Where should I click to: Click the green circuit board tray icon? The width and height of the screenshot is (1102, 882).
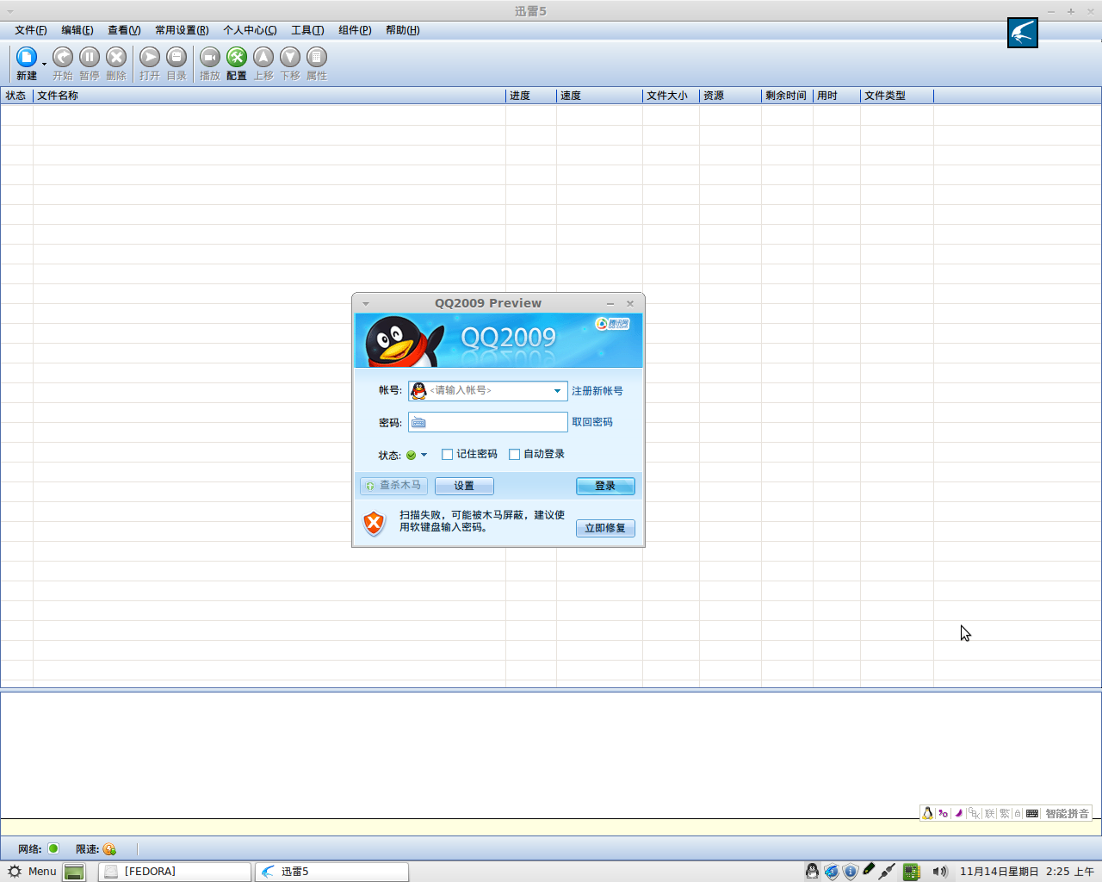tap(912, 872)
